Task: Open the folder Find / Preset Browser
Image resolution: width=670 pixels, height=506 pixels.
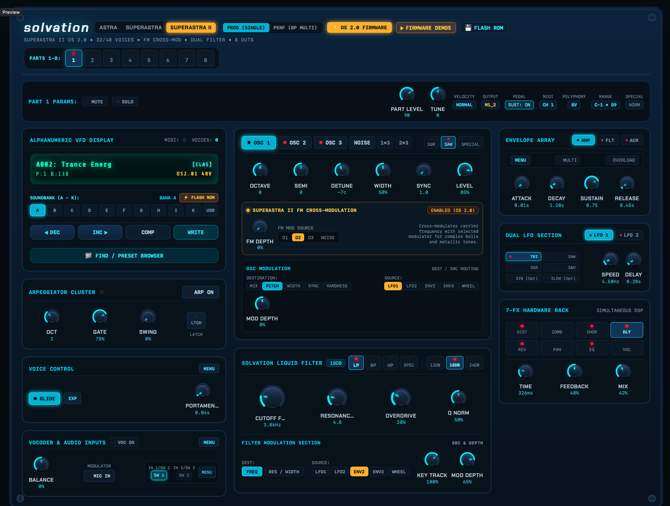Action: (124, 256)
